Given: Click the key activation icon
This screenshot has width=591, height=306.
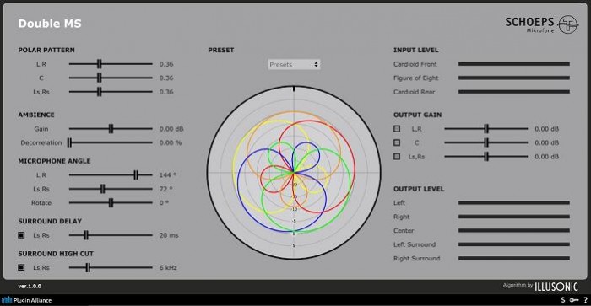Looking at the screenshot, I should pos(574,300).
